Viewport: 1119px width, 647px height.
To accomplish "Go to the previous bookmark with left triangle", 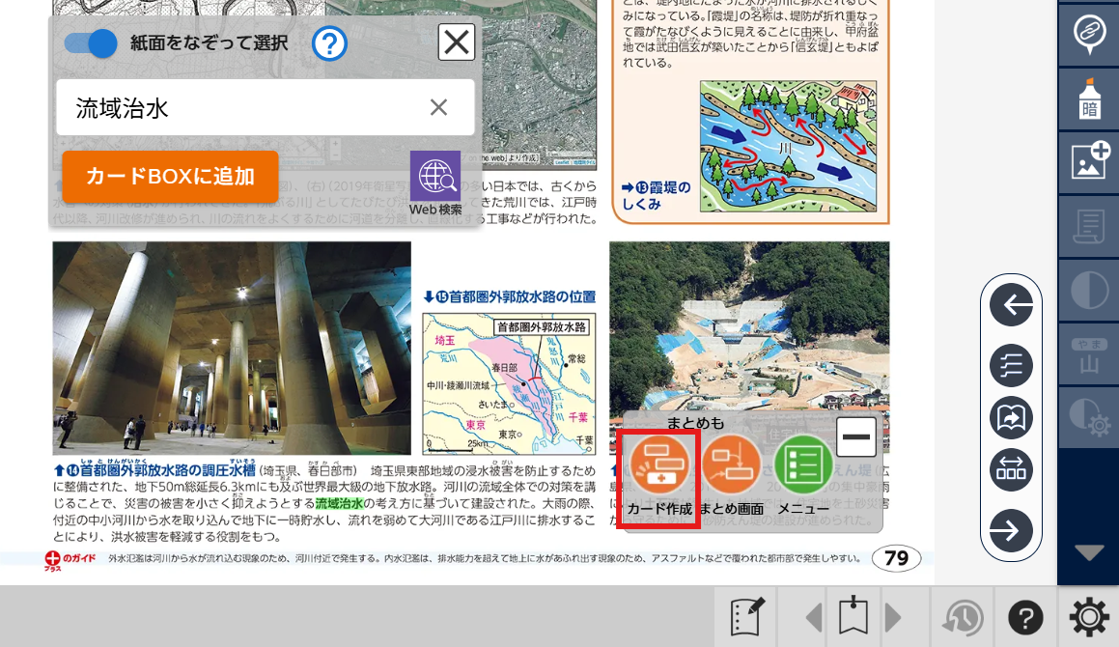I will coord(814,617).
